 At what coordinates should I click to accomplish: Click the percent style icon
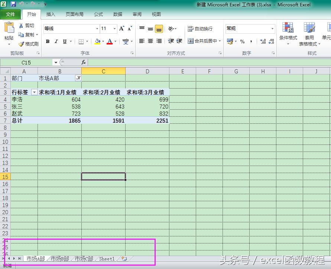coord(242,41)
